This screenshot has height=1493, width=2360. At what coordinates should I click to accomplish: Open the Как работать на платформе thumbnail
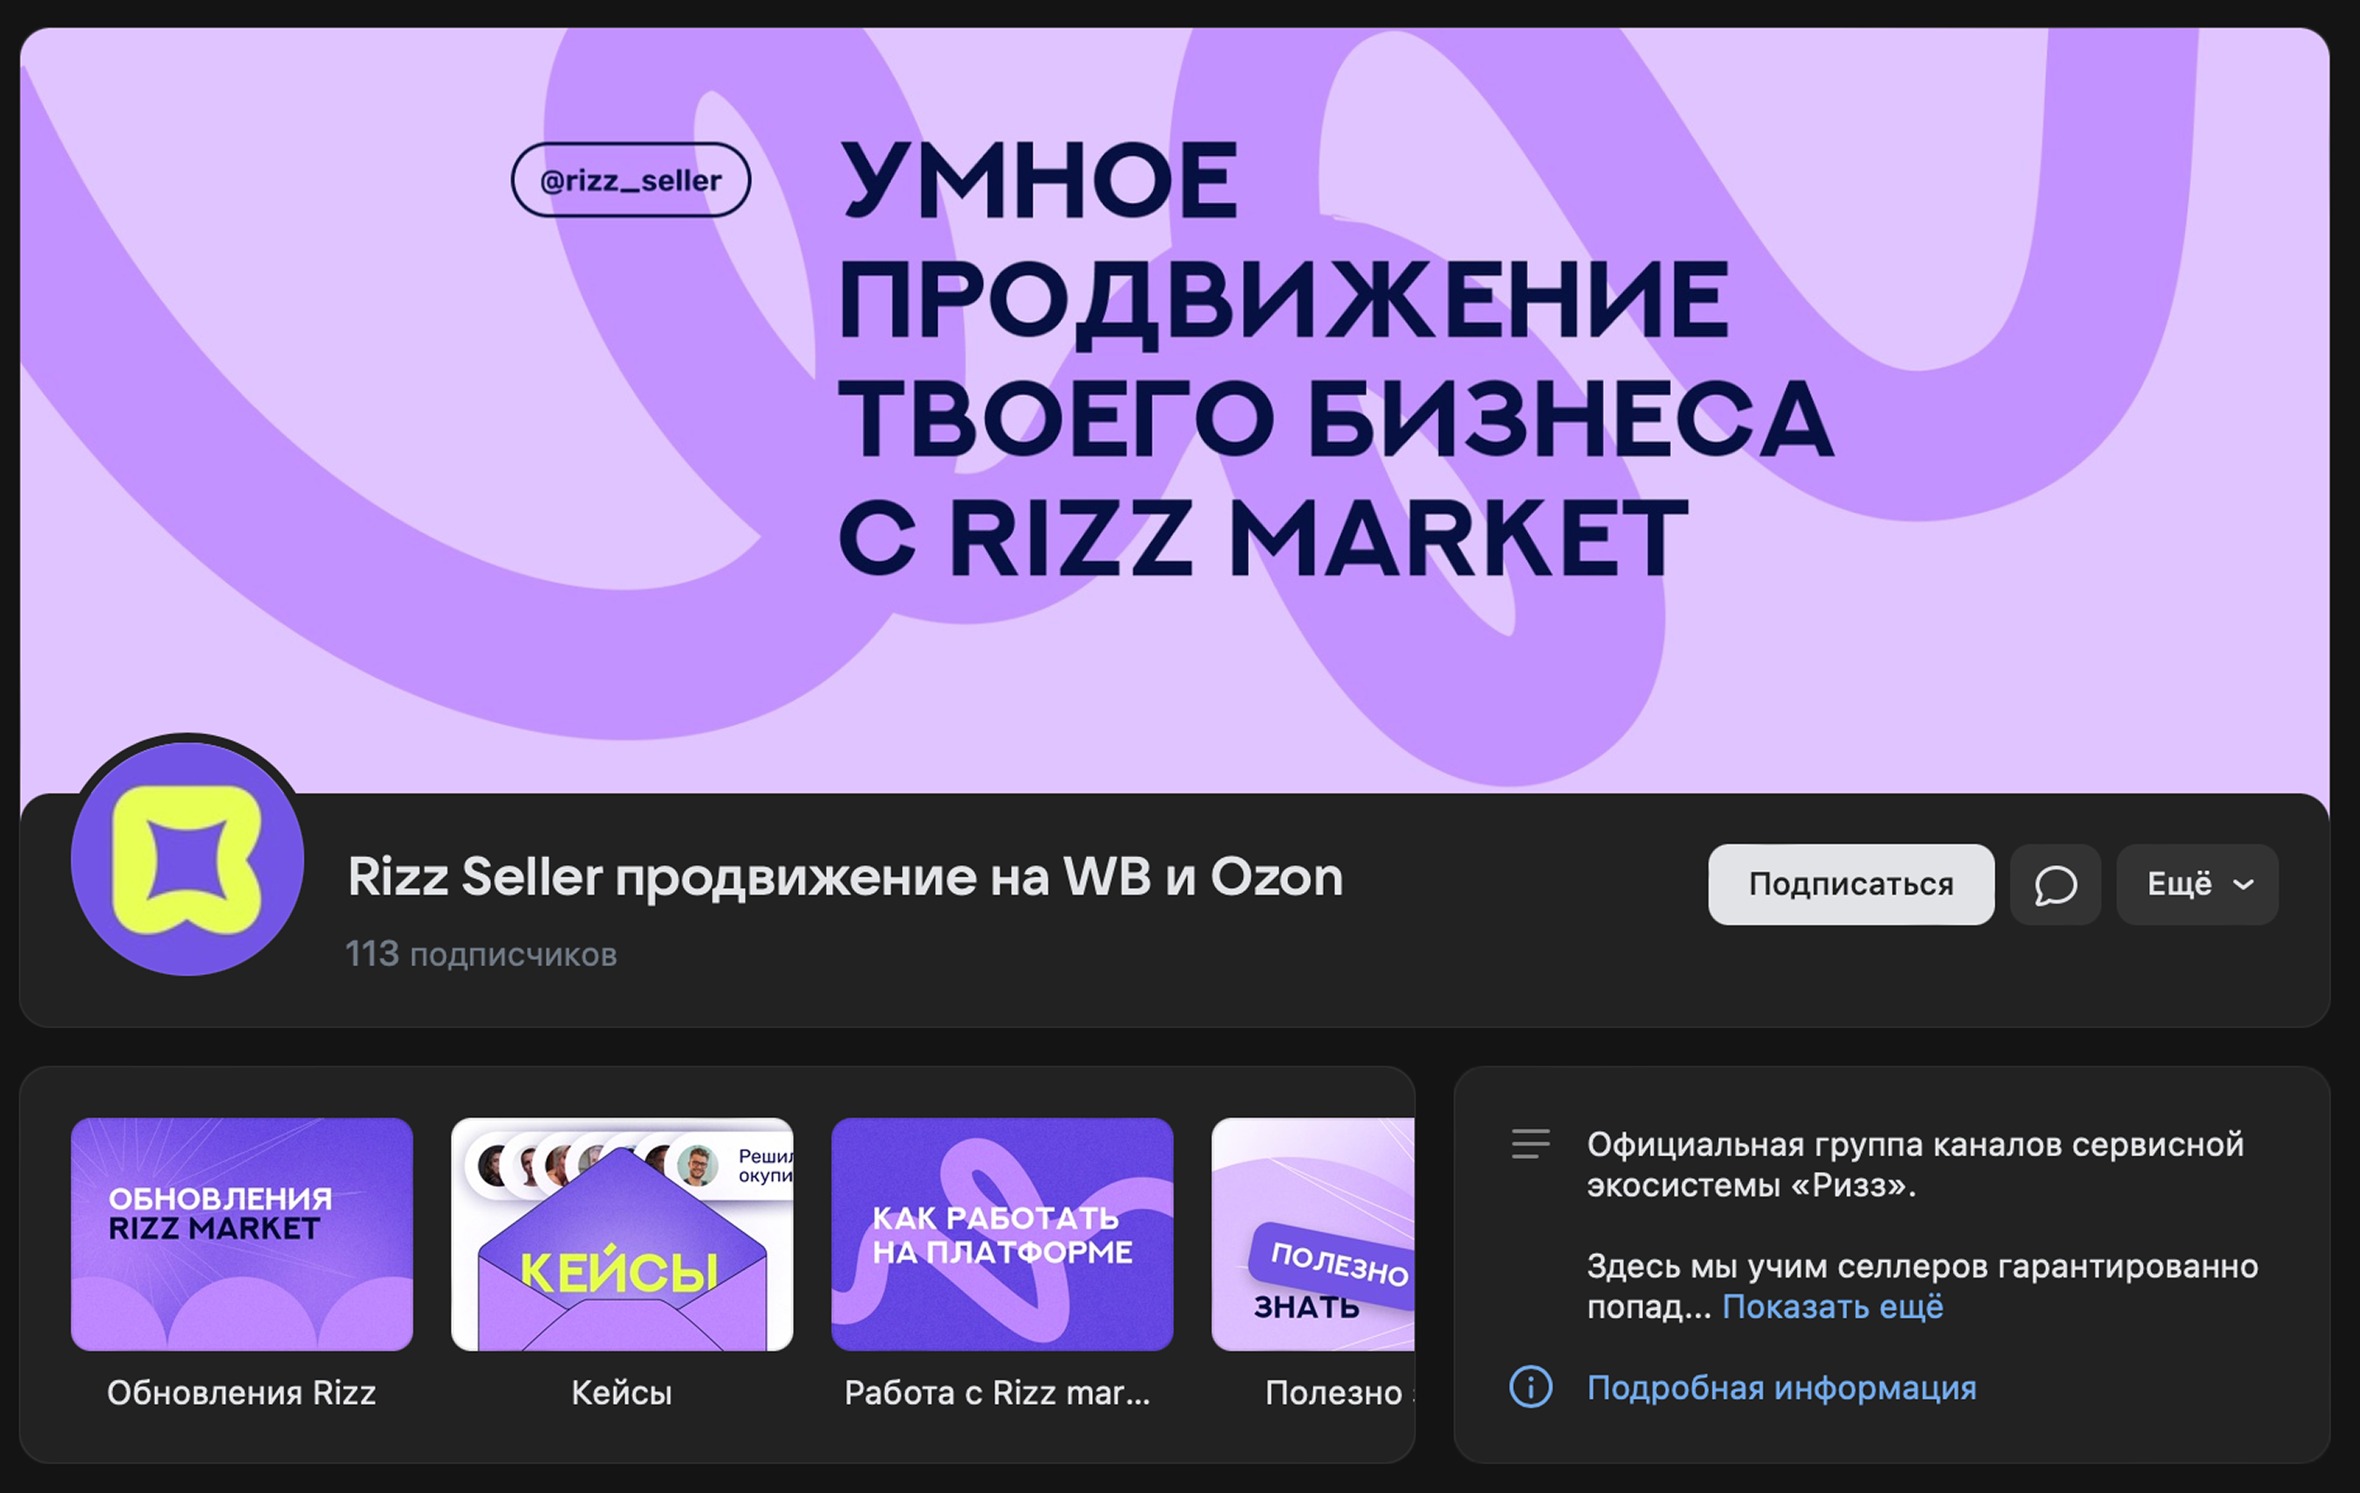(1001, 1234)
